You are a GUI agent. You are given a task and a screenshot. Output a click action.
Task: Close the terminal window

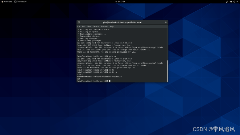(166, 22)
